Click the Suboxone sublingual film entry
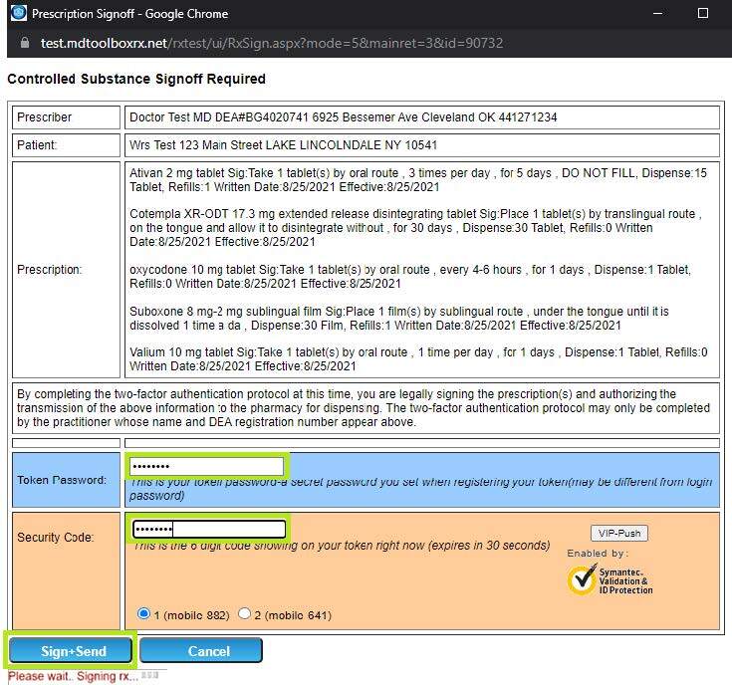This screenshot has height=685, width=732. [x=399, y=319]
